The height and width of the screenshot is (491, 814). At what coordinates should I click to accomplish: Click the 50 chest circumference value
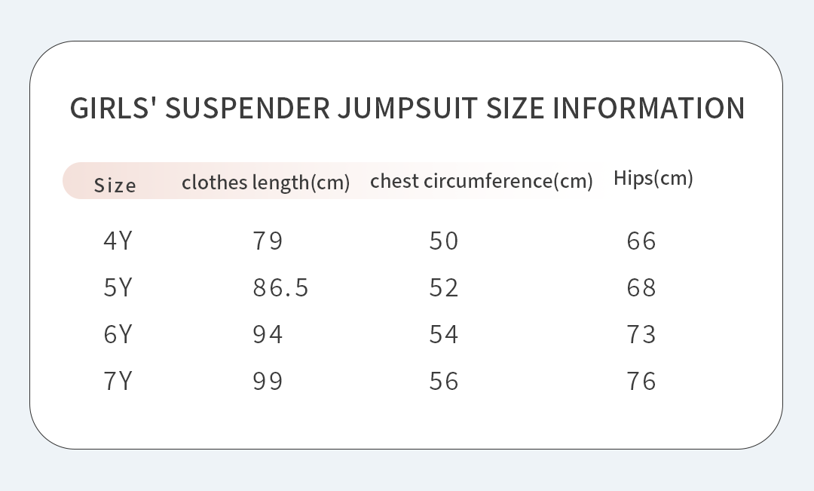pos(444,241)
